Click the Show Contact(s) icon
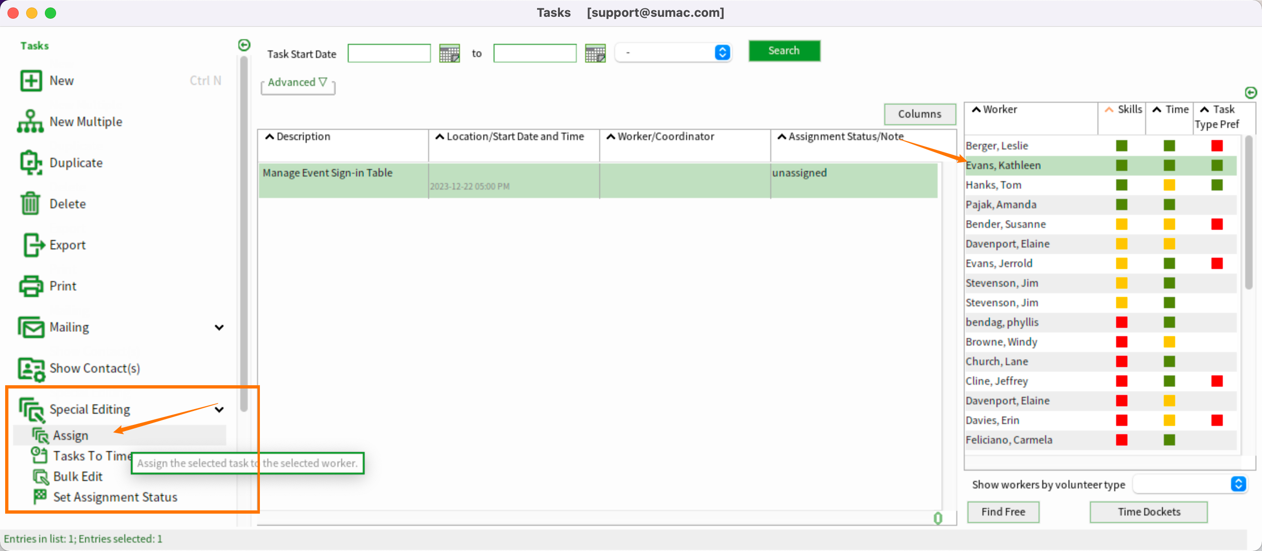This screenshot has width=1262, height=551. point(31,368)
